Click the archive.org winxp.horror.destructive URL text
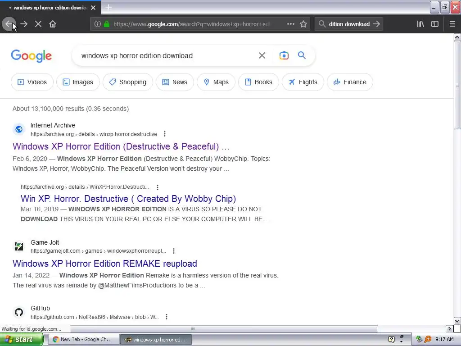This screenshot has width=461, height=346. (x=94, y=134)
